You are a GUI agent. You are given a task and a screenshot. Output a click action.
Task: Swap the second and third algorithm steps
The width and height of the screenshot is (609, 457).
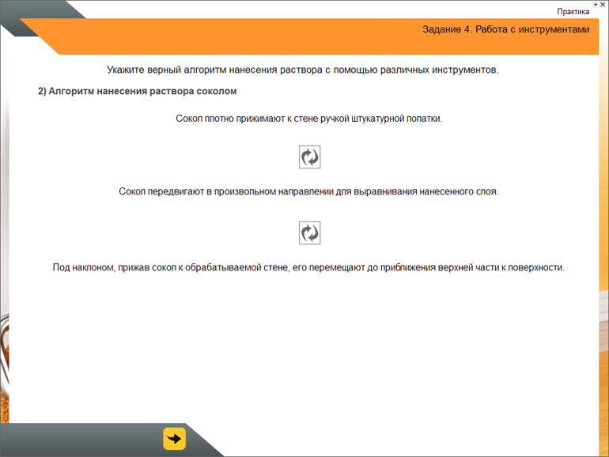(309, 232)
